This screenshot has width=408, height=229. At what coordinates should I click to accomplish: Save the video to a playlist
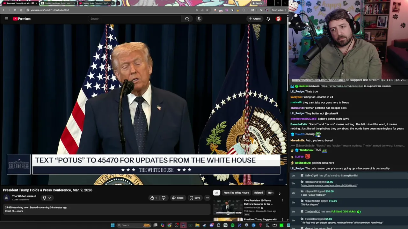point(195,198)
